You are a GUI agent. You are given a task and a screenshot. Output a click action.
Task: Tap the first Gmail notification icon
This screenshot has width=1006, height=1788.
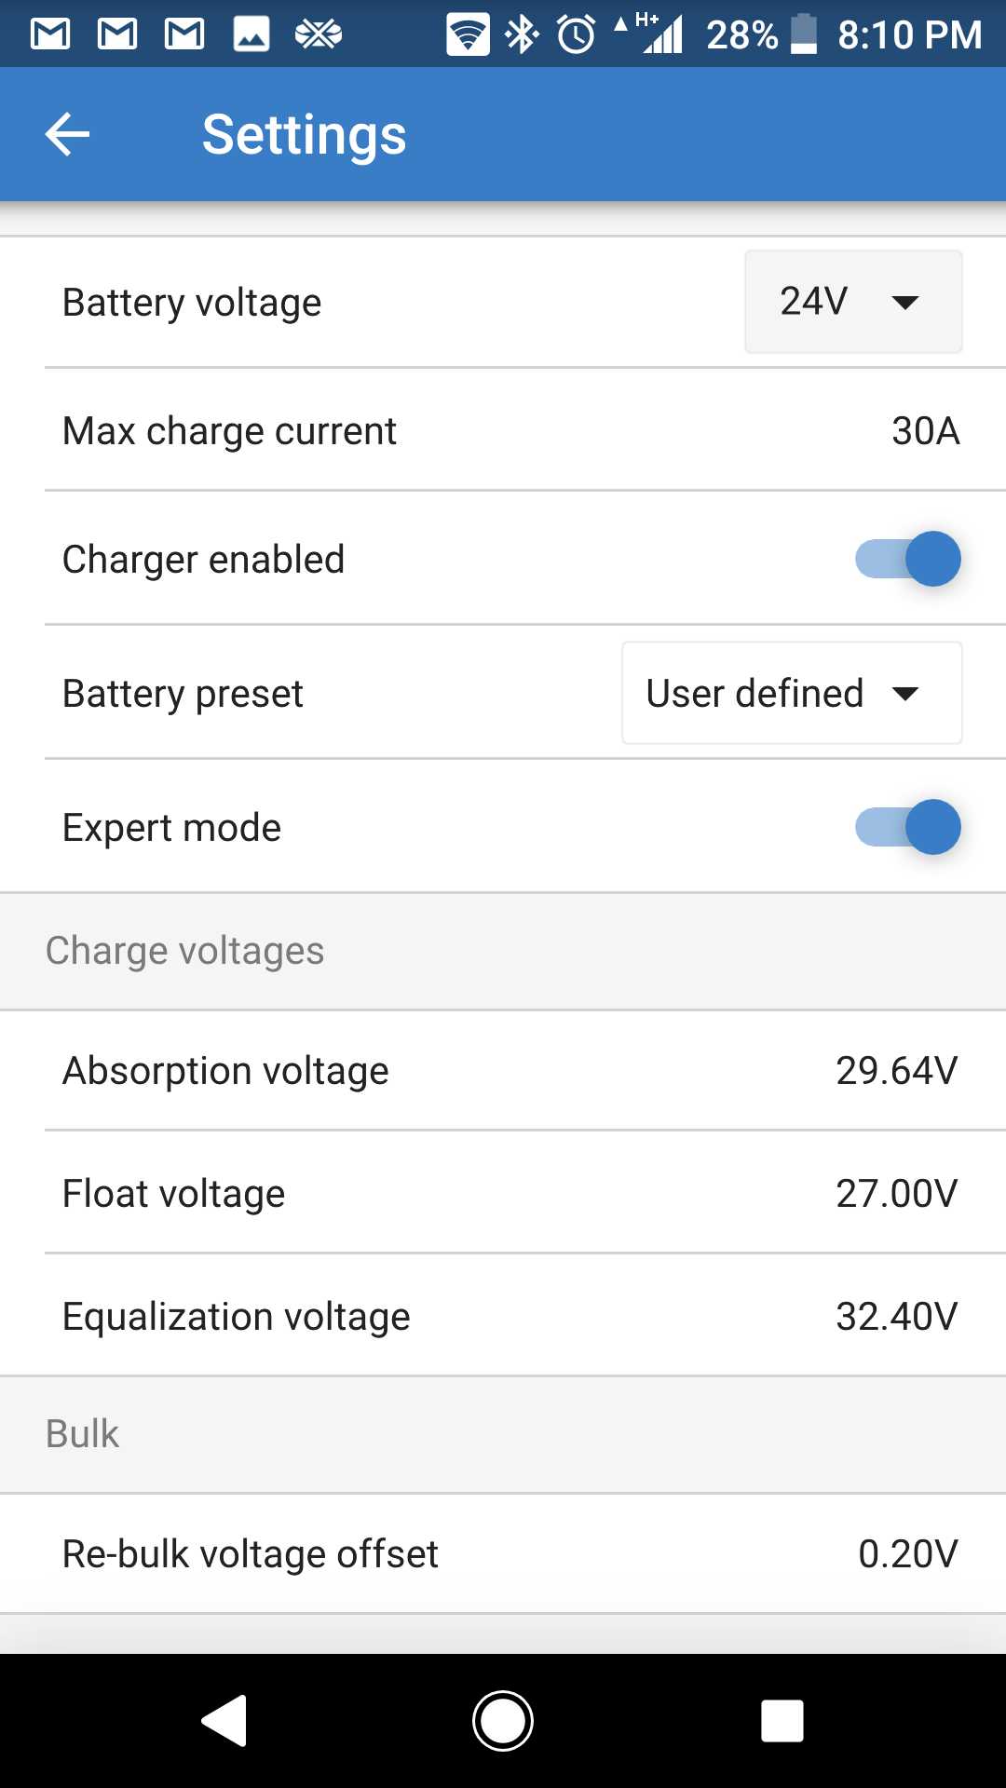click(x=50, y=35)
